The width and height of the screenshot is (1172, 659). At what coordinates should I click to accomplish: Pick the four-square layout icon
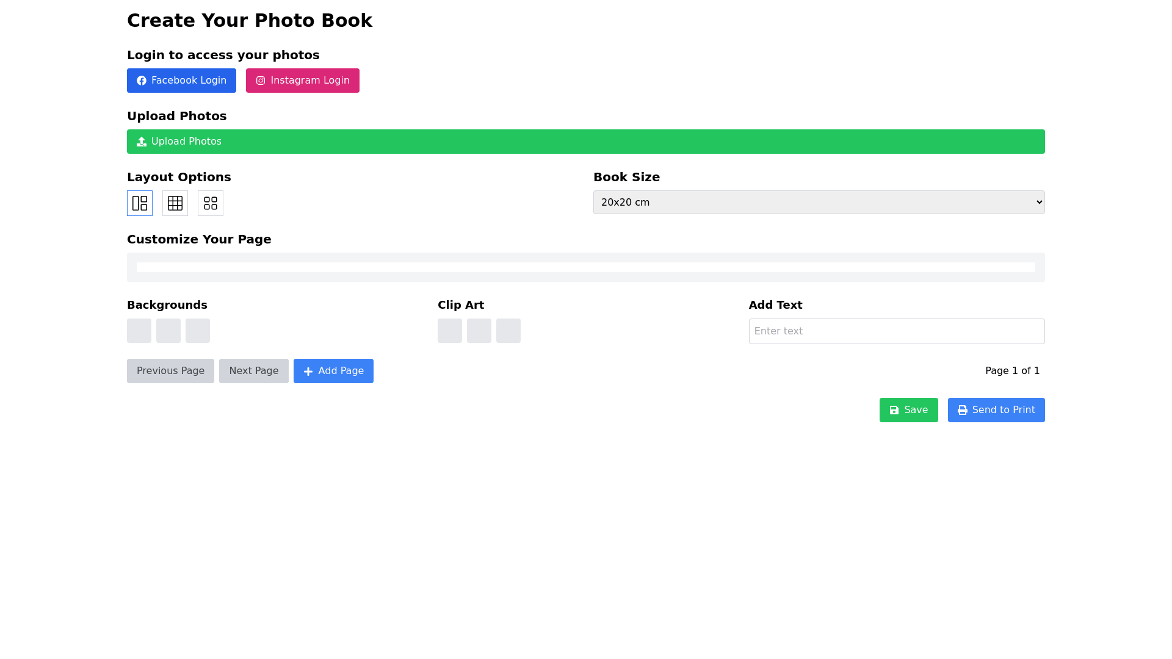coord(211,203)
